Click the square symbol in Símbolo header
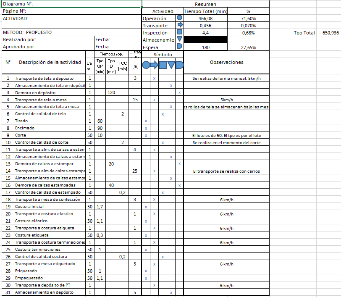 click(163, 65)
